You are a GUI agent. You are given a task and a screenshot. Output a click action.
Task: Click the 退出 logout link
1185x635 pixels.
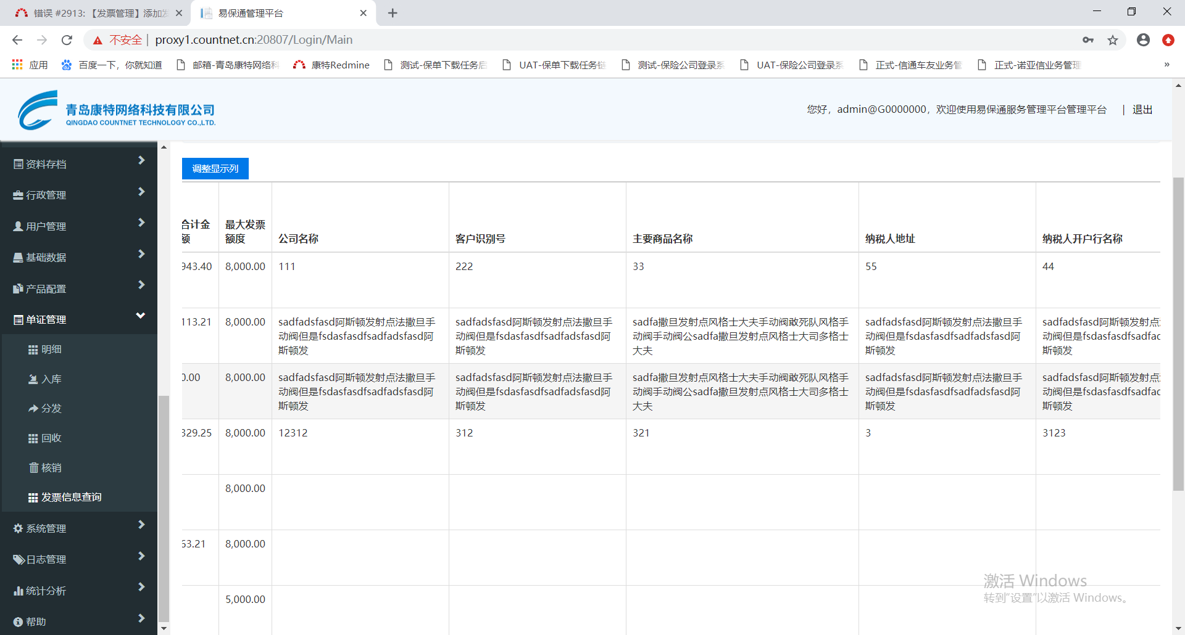1142,110
